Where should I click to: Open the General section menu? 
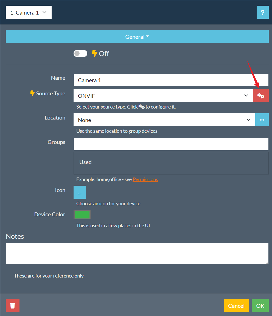click(137, 37)
